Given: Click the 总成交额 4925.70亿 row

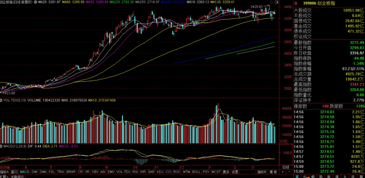Looking at the screenshot, I should click(329, 74).
